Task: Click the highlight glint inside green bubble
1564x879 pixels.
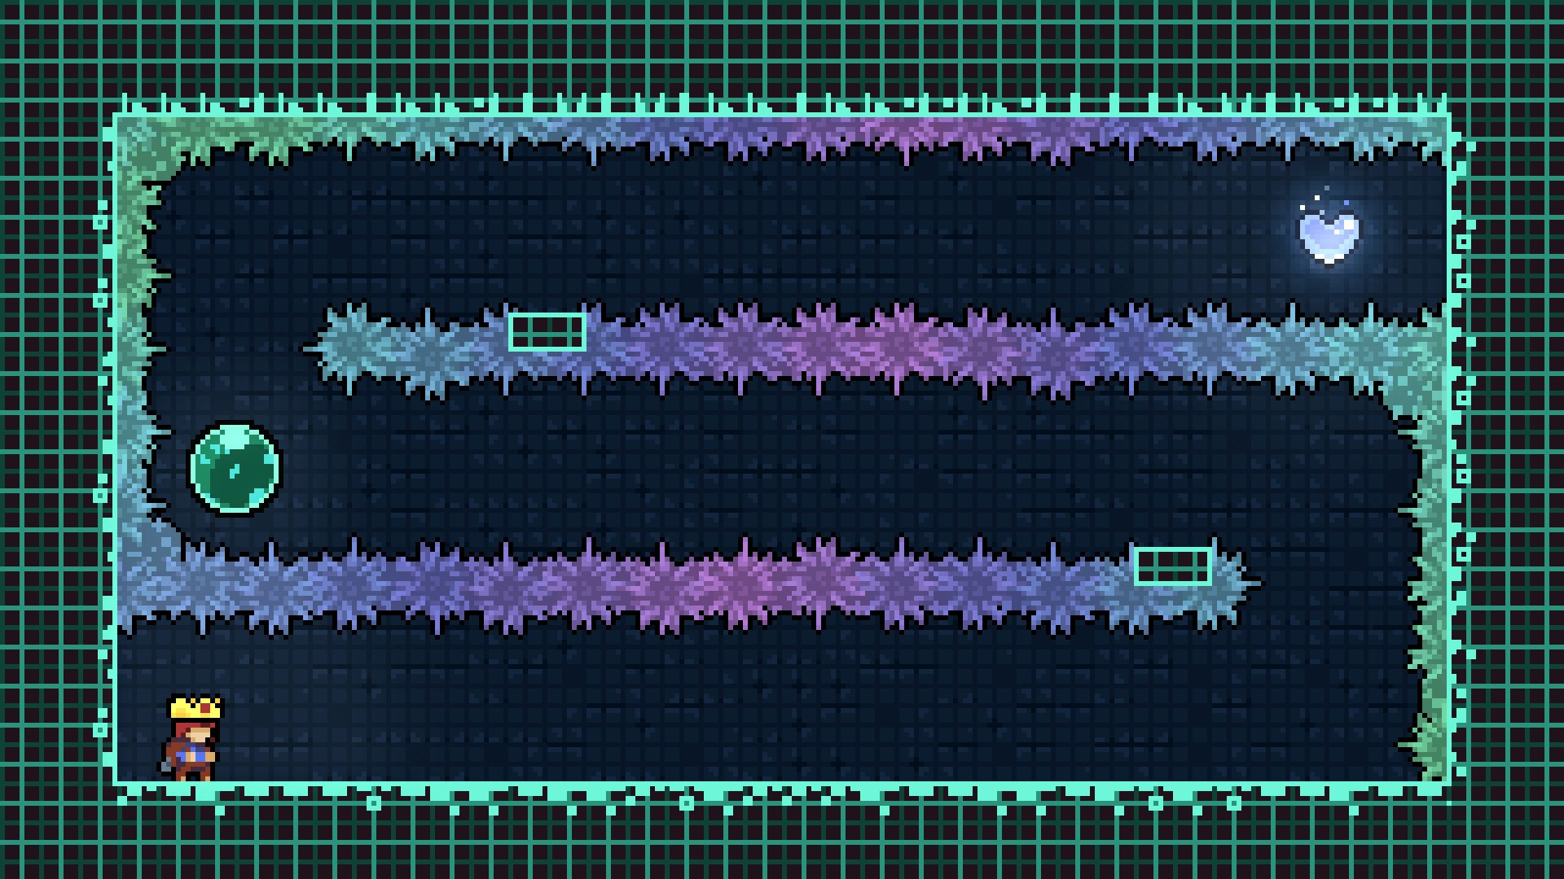Action: 235,470
